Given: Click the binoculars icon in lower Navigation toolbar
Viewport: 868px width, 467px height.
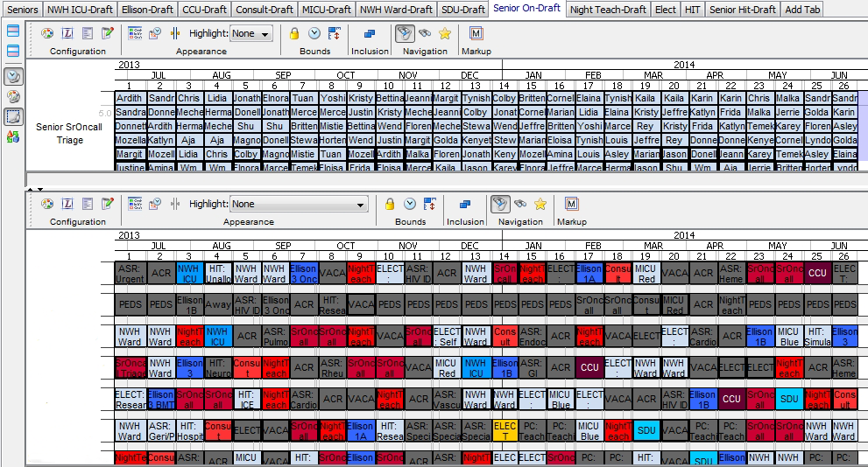Looking at the screenshot, I should pos(520,204).
